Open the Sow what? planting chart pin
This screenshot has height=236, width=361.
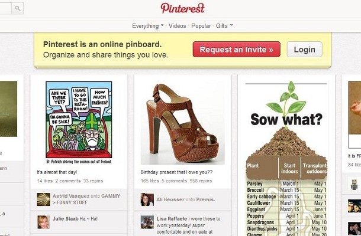pos(286,158)
